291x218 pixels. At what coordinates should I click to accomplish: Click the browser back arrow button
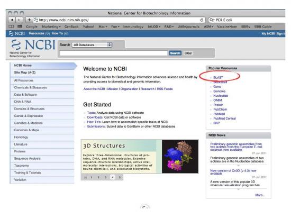pyautogui.click(x=12, y=20)
